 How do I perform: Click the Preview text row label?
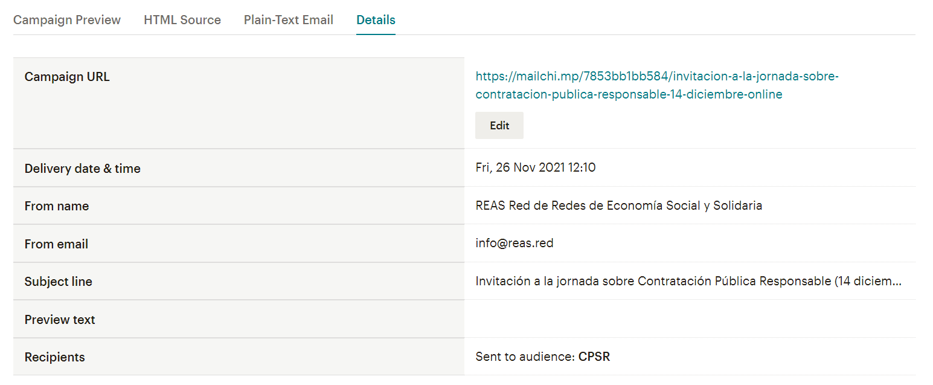60,320
